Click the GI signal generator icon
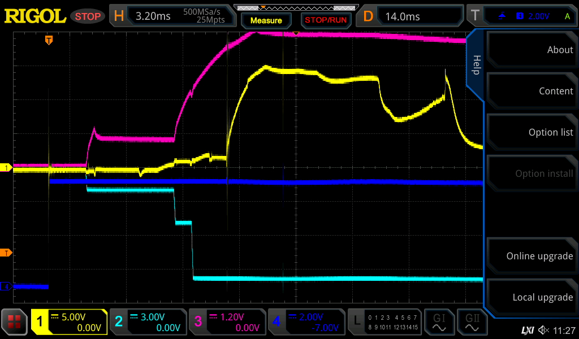Viewport: 579px width, 339px height. [439, 322]
